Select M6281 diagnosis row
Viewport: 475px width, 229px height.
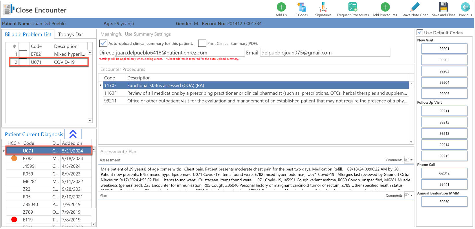(49, 181)
